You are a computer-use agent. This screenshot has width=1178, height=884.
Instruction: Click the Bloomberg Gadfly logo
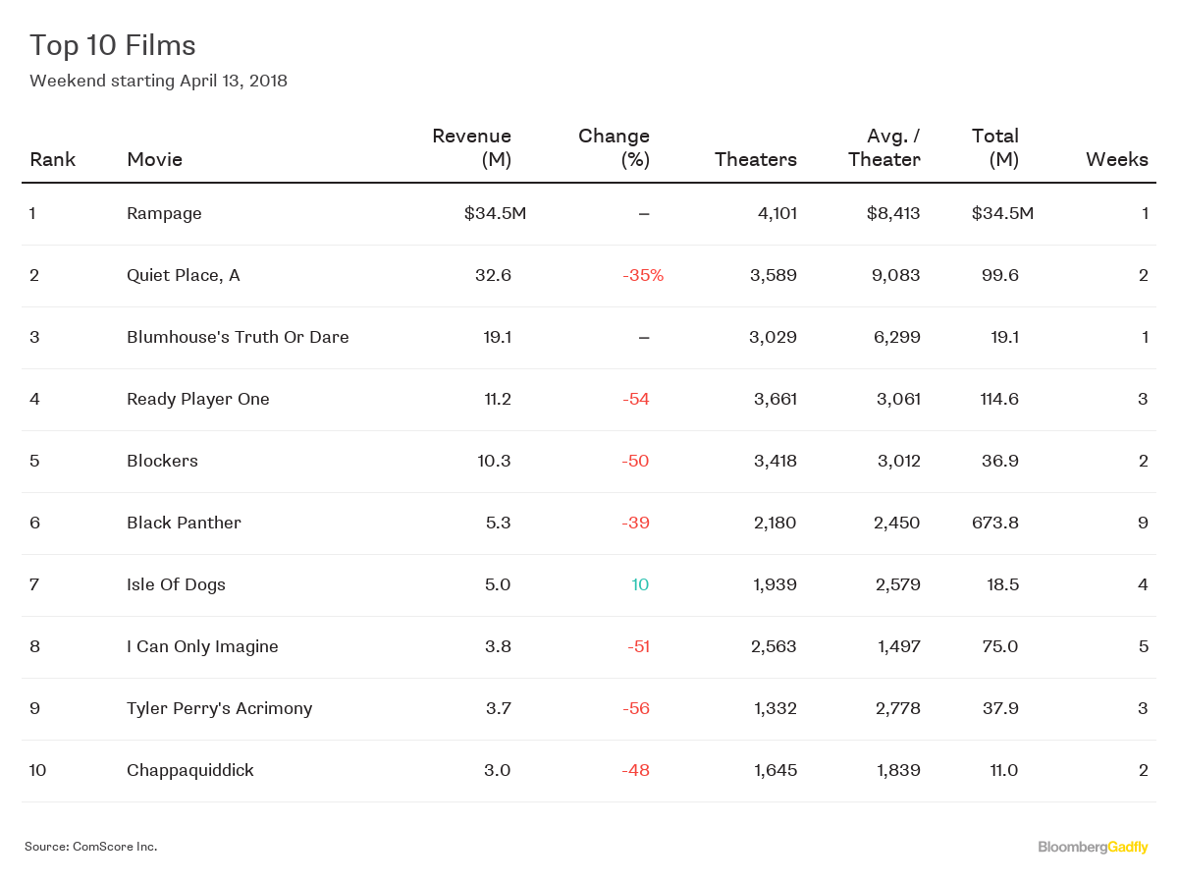click(1094, 847)
